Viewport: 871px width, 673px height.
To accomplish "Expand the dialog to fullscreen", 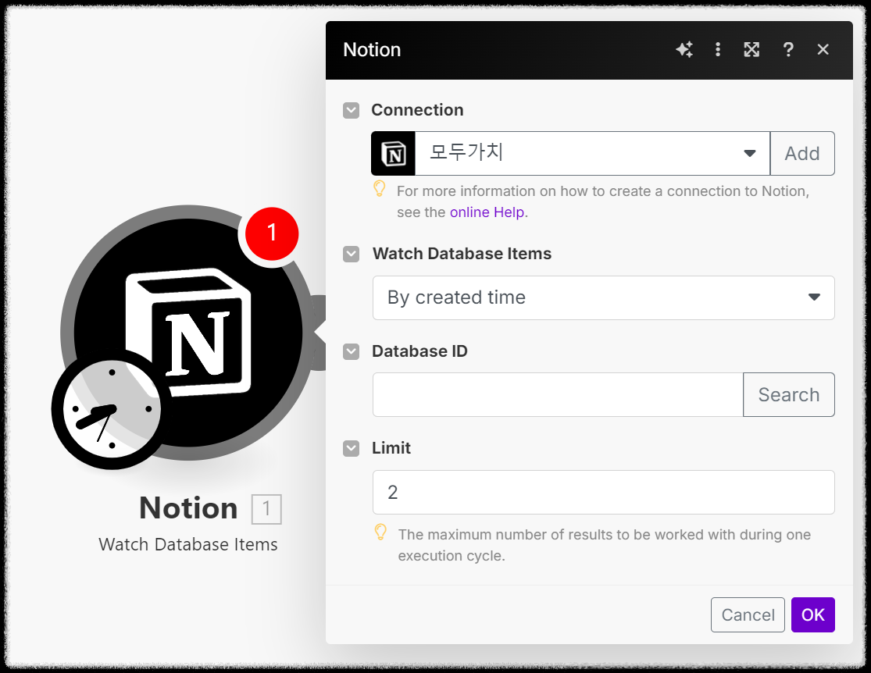I will (751, 49).
